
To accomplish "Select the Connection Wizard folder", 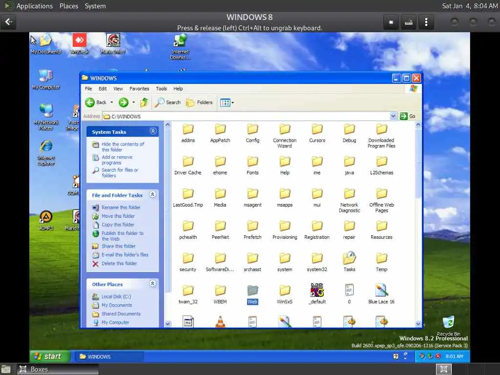I will point(285,136).
